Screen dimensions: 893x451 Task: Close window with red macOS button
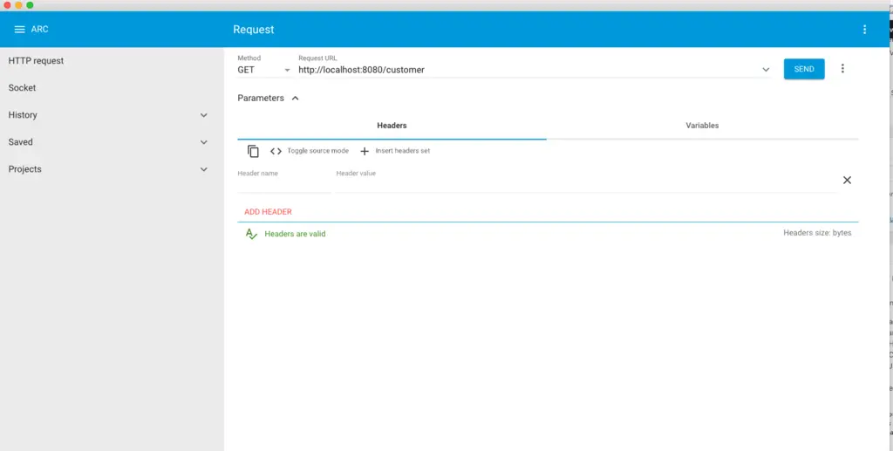pyautogui.click(x=7, y=5)
